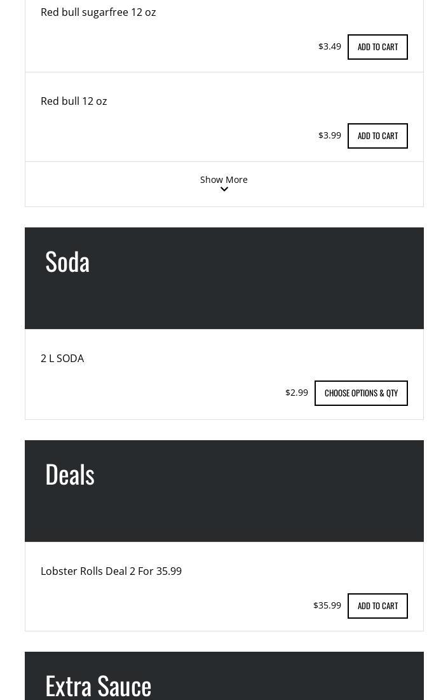The width and height of the screenshot is (448, 700).
Task: Click the $3.99 price label
Action: coord(330,135)
